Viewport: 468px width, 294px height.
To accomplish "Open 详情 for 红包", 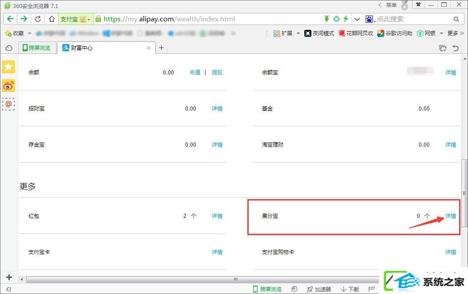I will click(x=217, y=216).
